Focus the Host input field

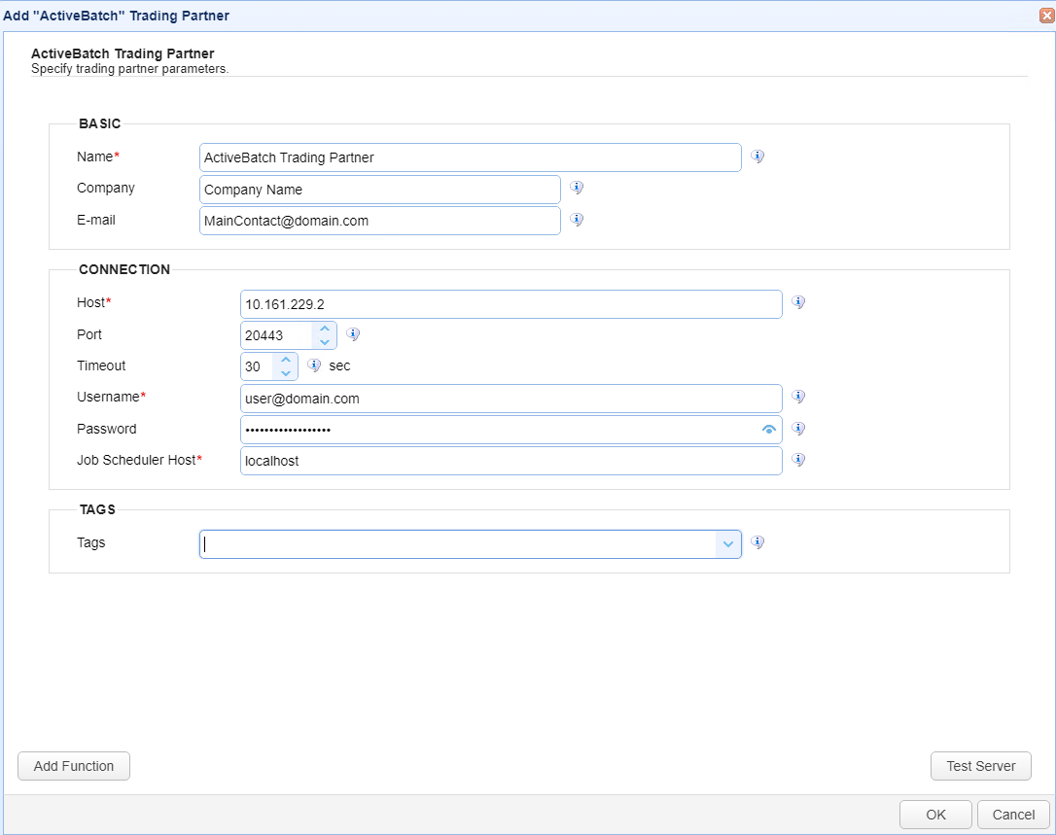click(511, 304)
